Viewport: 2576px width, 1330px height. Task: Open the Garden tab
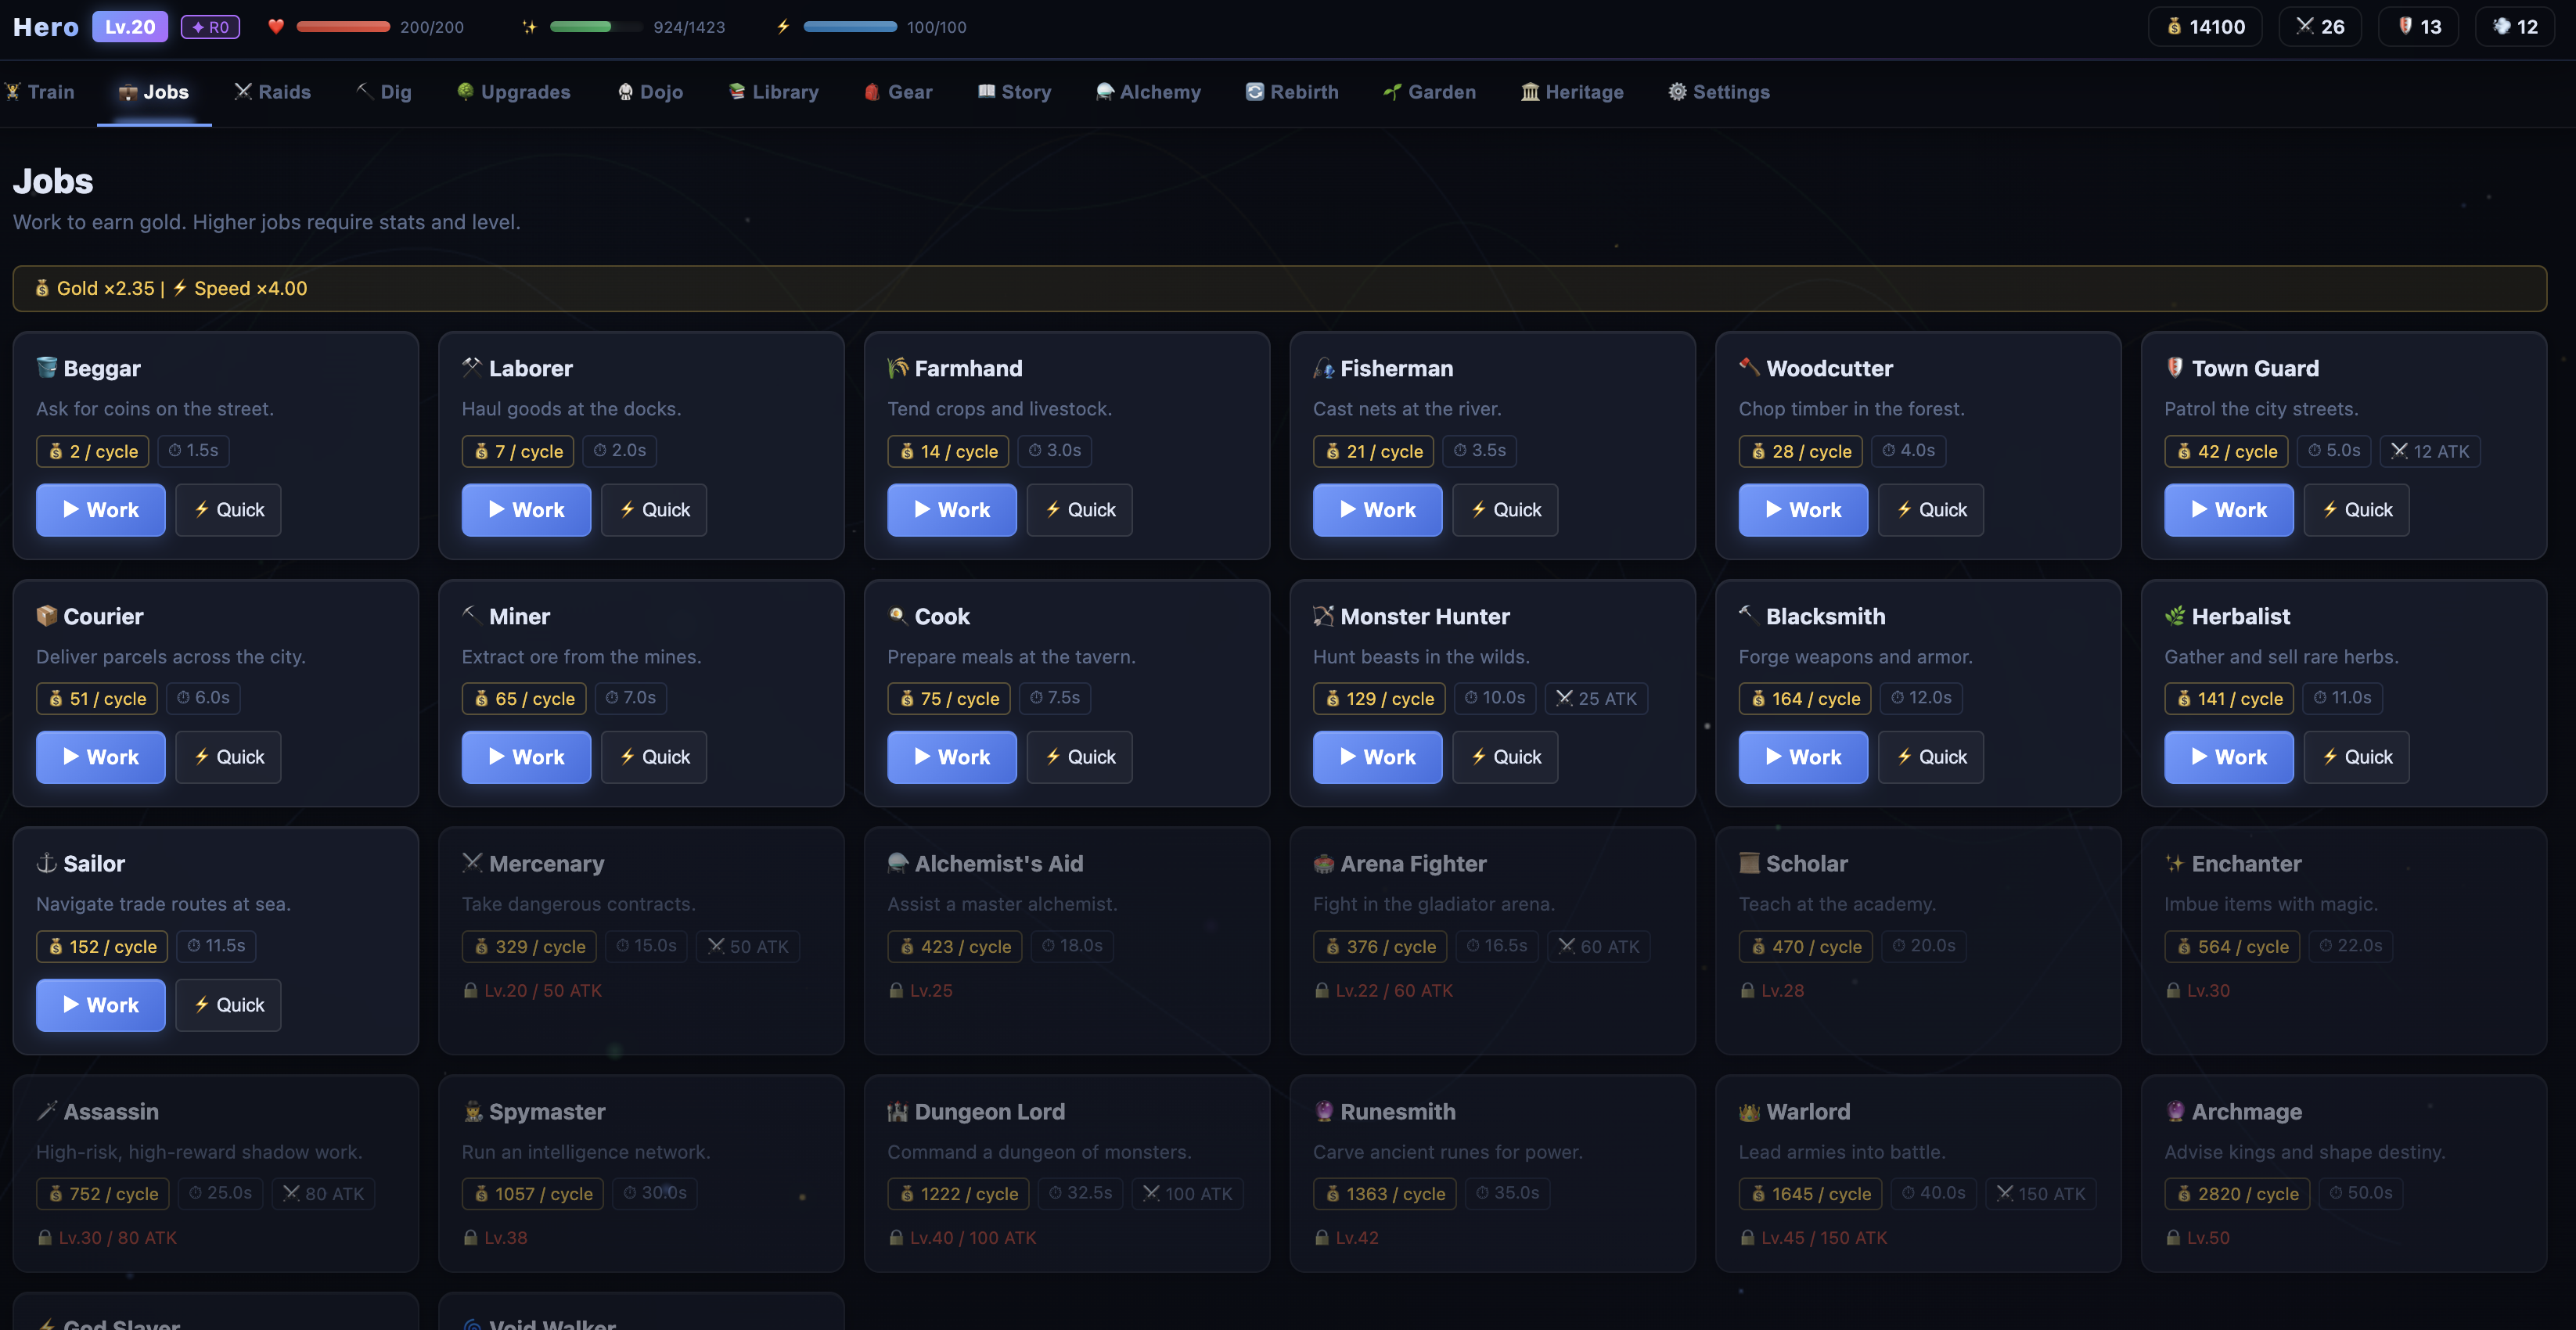1430,92
